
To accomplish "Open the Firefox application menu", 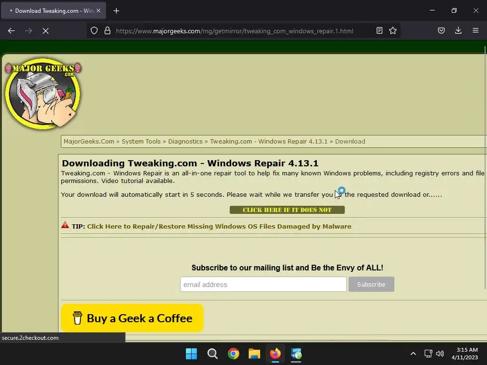I will (x=476, y=31).
